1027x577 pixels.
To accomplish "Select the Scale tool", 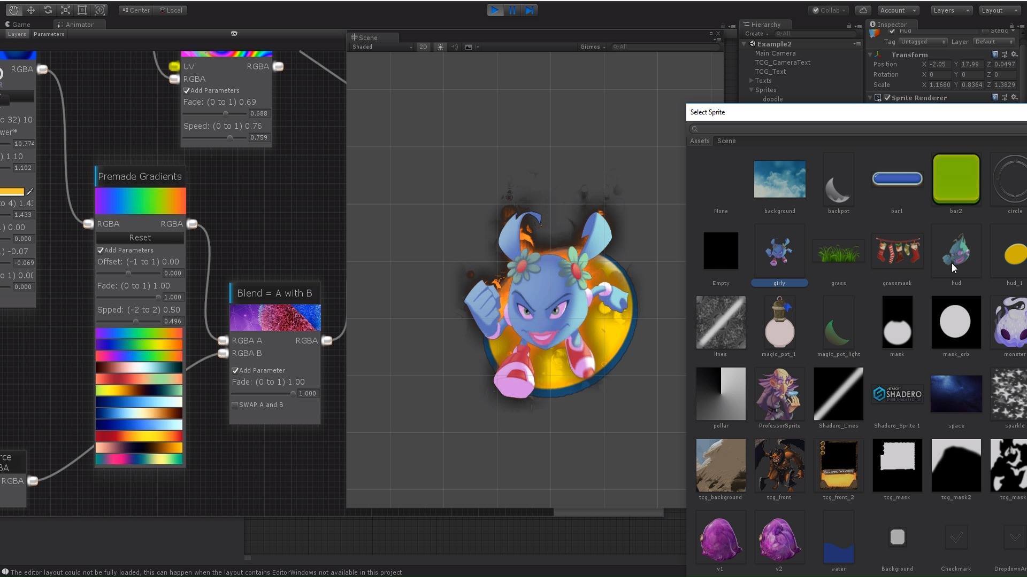I will click(65, 10).
